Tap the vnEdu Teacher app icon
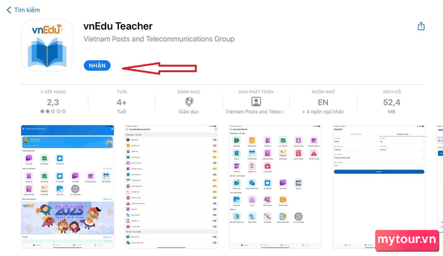443x256 pixels. tap(47, 45)
